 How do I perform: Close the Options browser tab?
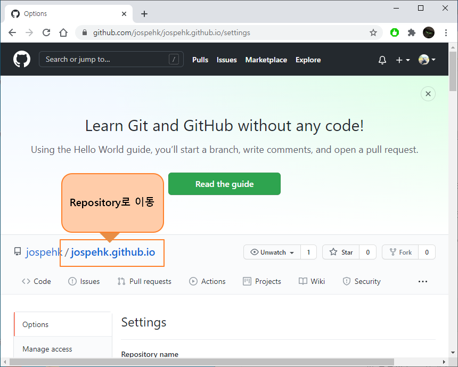(x=124, y=14)
